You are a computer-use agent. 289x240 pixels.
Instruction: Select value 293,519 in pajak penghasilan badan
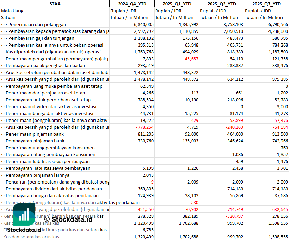(x=146, y=65)
